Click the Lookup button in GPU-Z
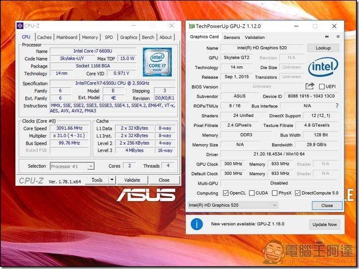 click(323, 48)
